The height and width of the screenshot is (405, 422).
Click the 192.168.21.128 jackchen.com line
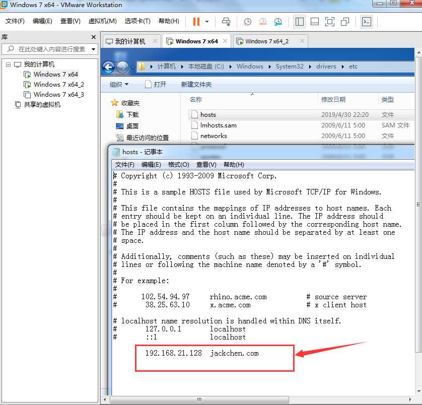(202, 353)
